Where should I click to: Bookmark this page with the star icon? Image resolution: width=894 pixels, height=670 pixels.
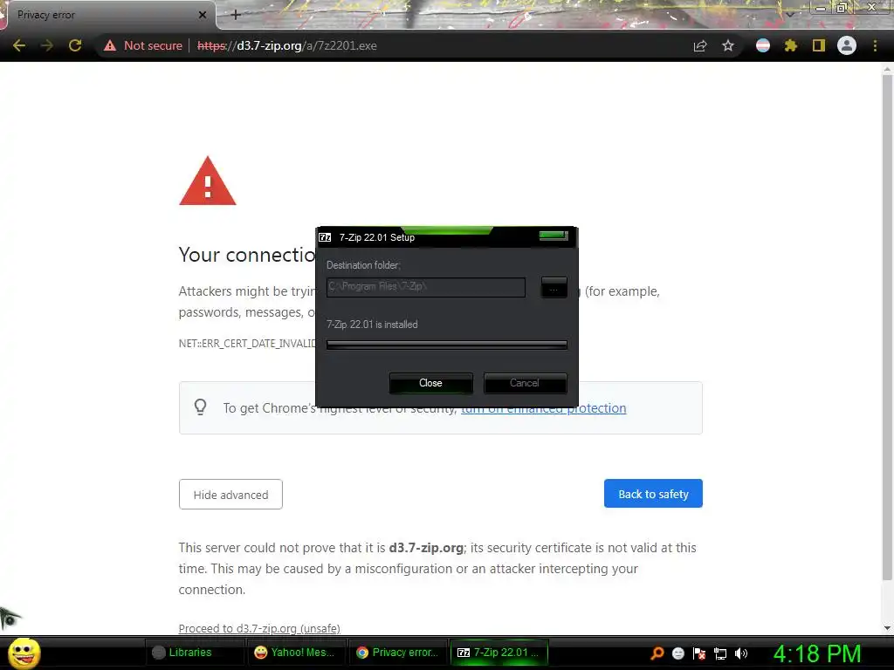[728, 45]
